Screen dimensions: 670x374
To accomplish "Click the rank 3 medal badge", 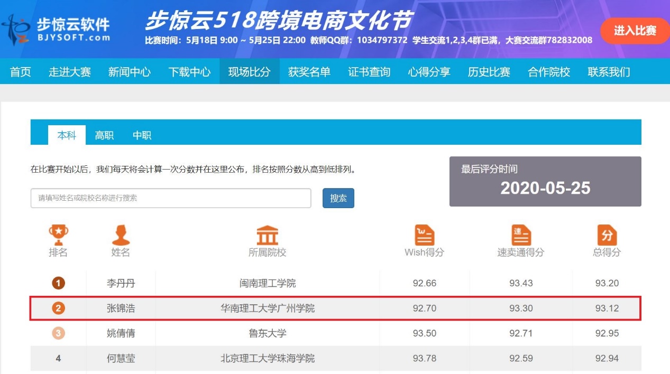I will point(58,333).
